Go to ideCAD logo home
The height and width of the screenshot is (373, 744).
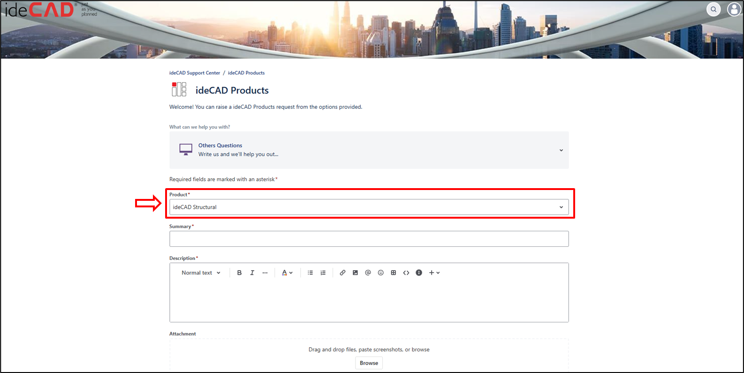pyautogui.click(x=51, y=9)
